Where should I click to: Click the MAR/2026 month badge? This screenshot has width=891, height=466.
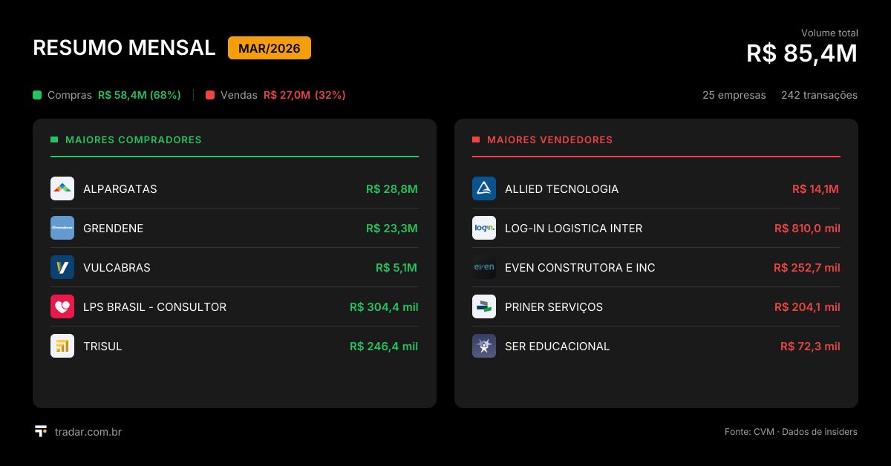270,48
